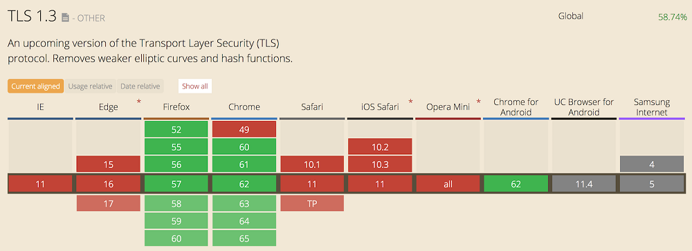Click the iOS Safari 10.2 cell
The image size is (692, 251).
click(380, 147)
